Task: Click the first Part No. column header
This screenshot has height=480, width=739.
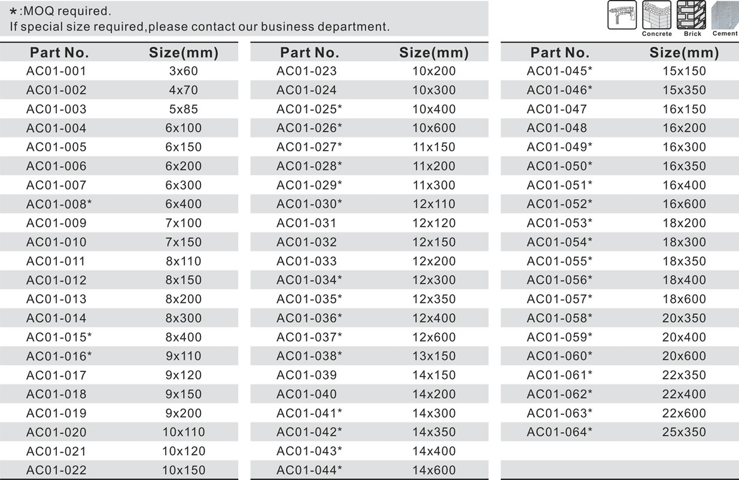Action: [59, 53]
